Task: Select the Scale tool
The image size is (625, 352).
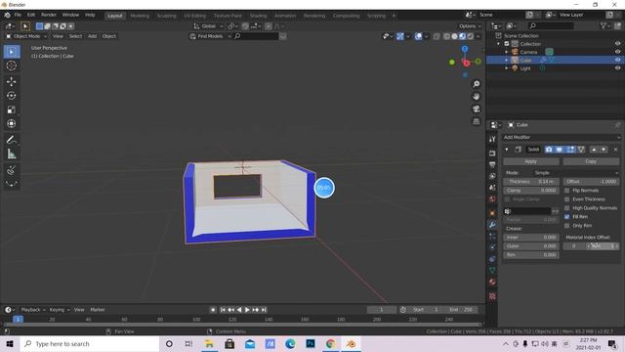Action: pos(12,110)
